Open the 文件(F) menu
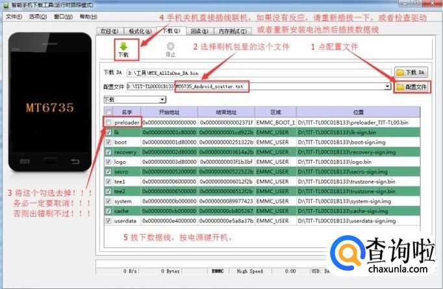 click(14, 17)
